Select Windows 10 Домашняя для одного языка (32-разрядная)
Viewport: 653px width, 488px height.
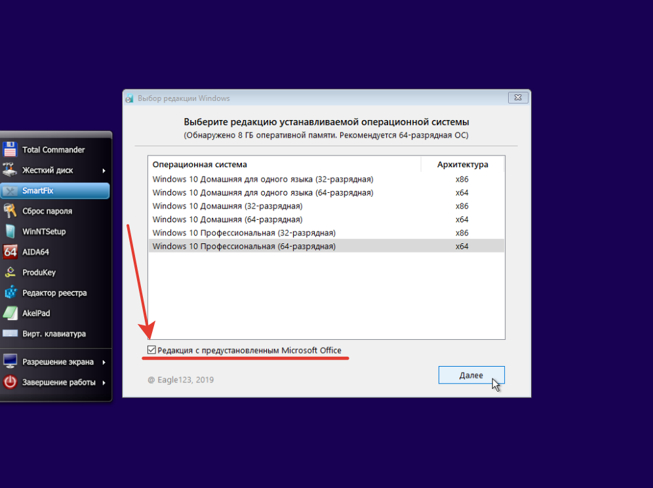[326, 179]
